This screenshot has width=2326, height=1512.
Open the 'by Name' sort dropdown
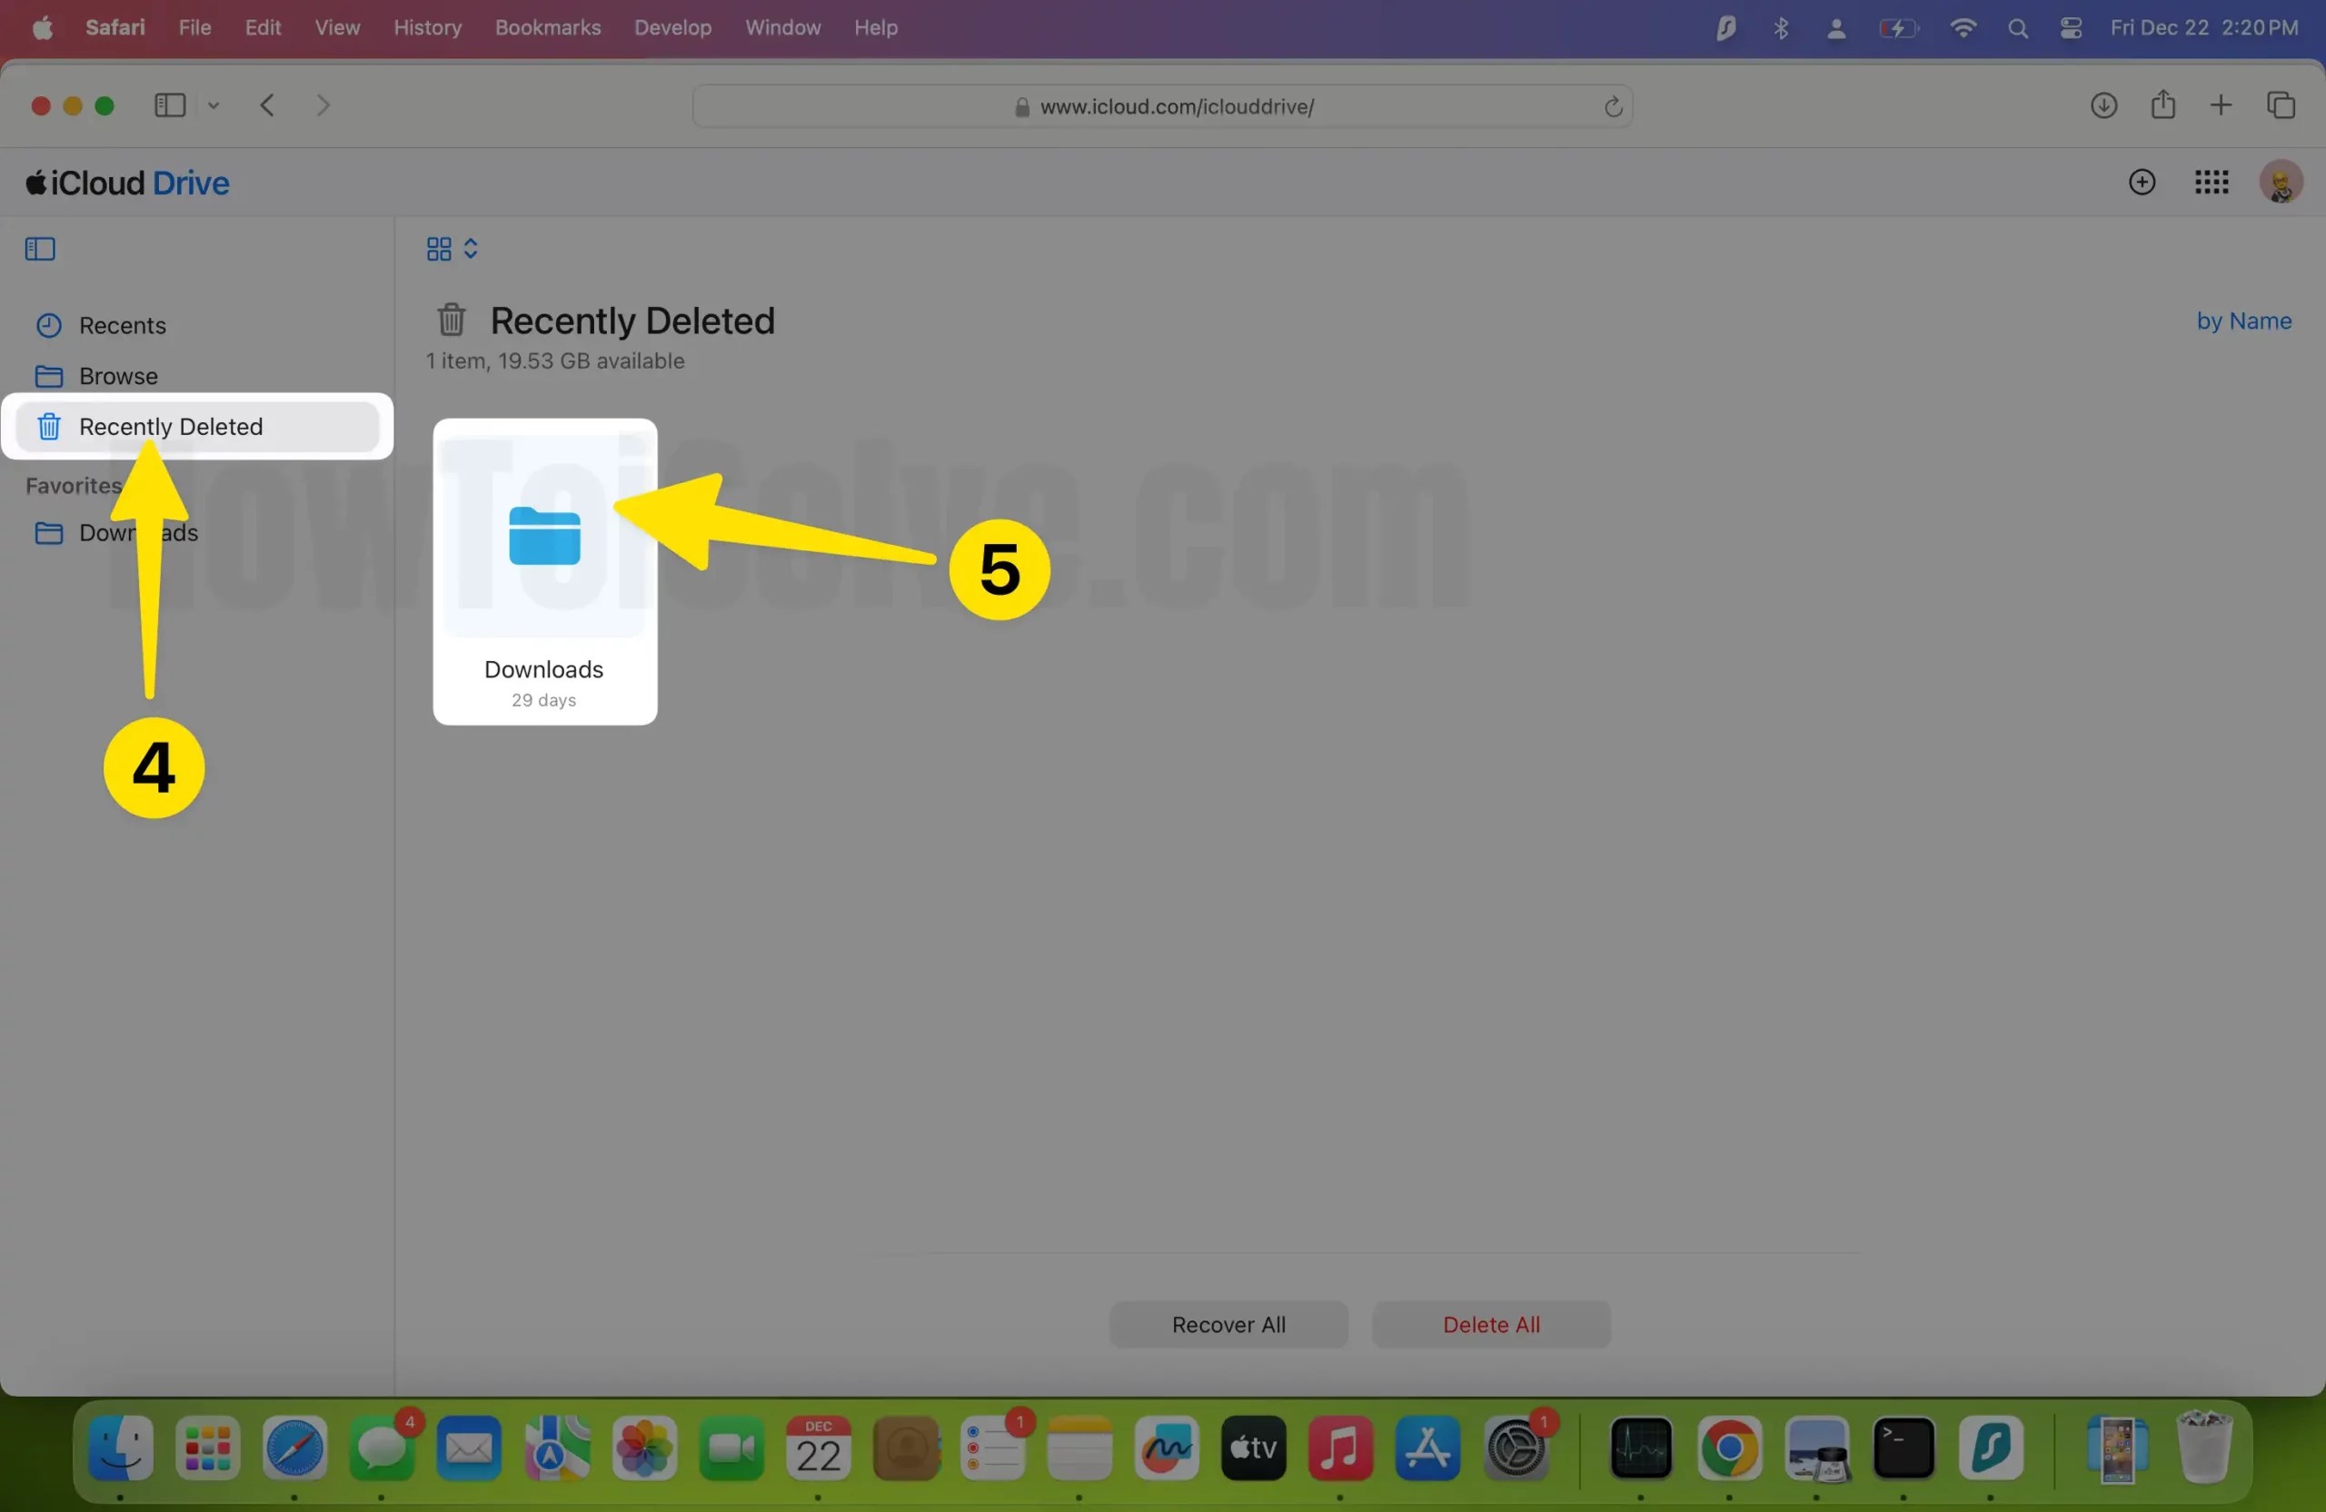coord(2244,321)
